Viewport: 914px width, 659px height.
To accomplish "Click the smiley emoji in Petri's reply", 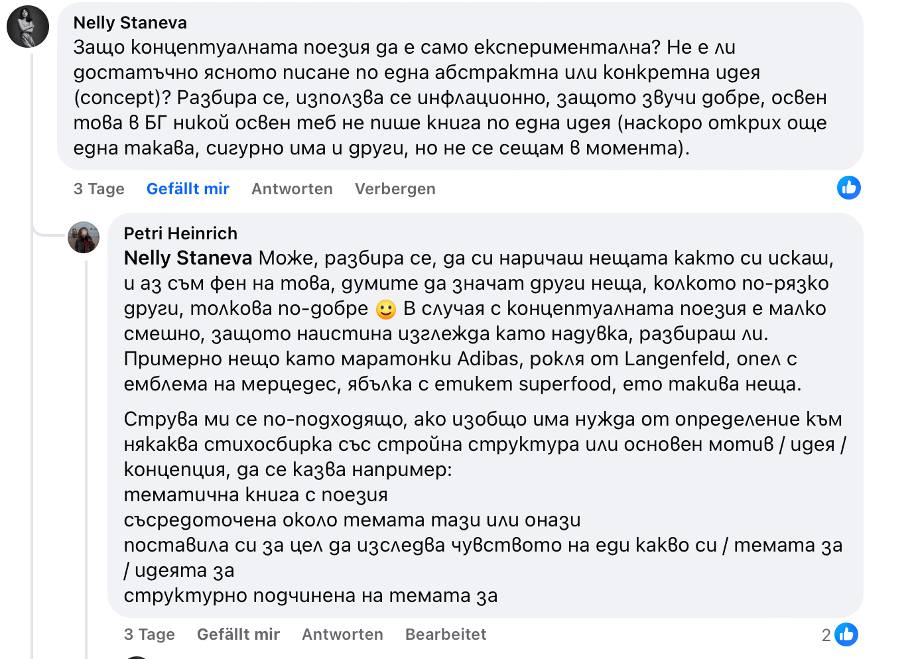I will coord(385,309).
